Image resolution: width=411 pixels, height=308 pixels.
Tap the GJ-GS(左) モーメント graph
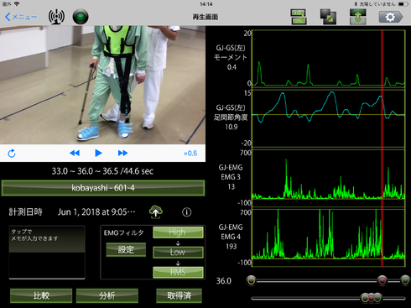pyautogui.click(x=329, y=60)
